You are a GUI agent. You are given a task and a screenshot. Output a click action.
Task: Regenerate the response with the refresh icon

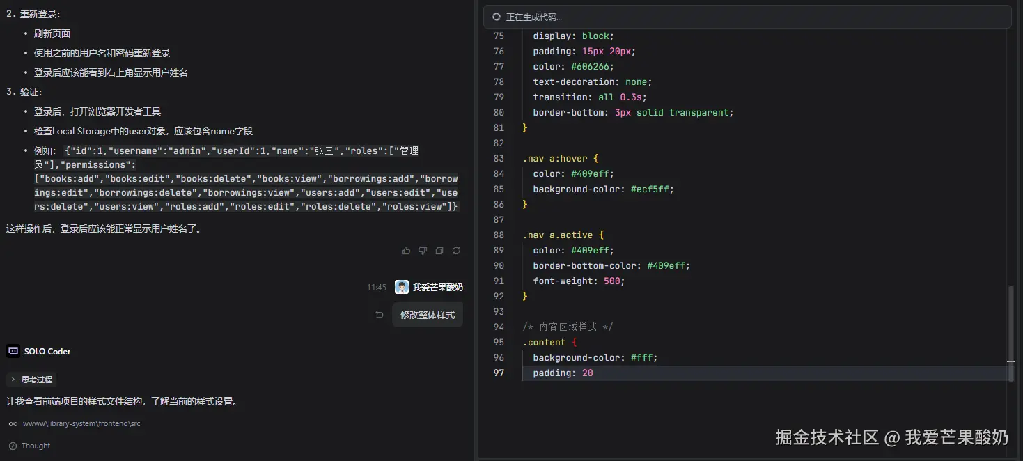[456, 251]
